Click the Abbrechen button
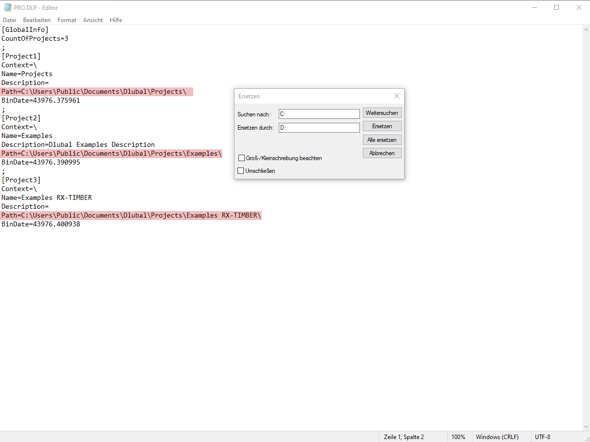The image size is (590, 442). pos(382,153)
